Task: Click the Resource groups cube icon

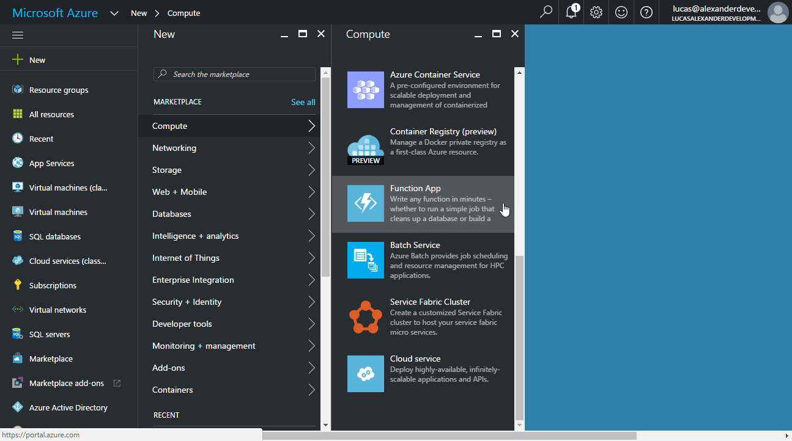Action: [x=18, y=90]
